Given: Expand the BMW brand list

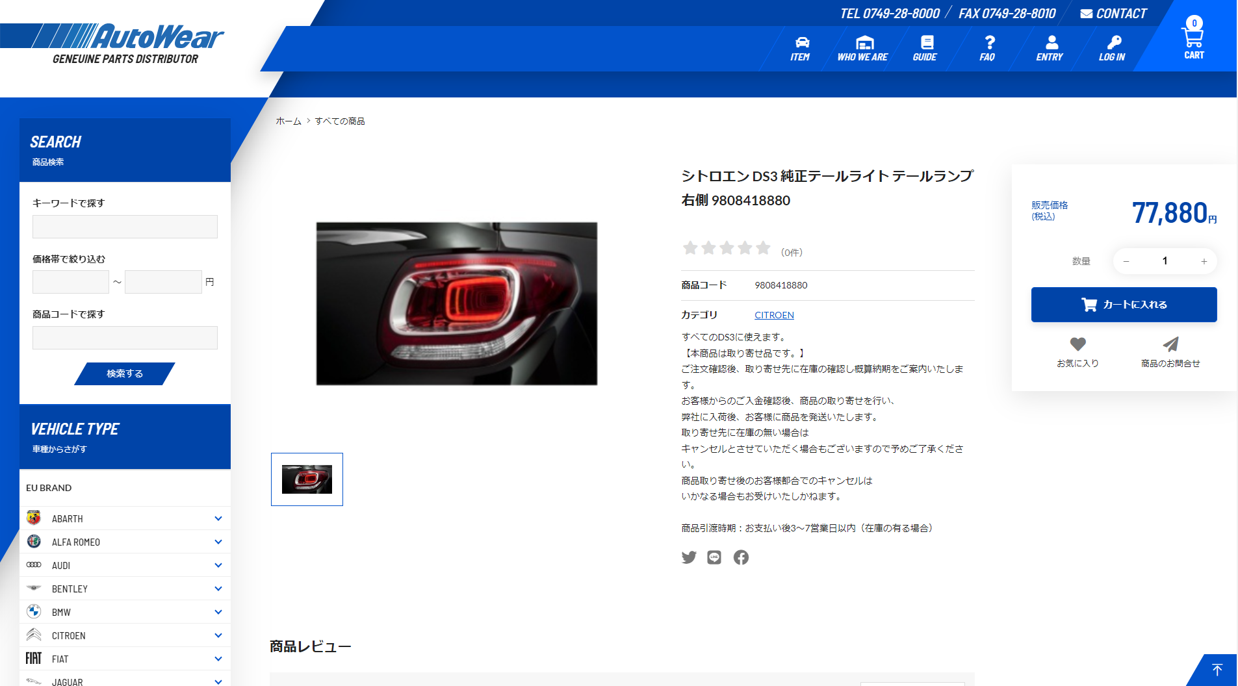Looking at the screenshot, I should [218, 612].
